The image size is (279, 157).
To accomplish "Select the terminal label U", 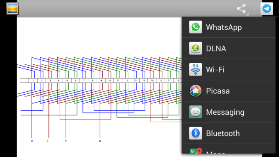I will tap(32, 141).
